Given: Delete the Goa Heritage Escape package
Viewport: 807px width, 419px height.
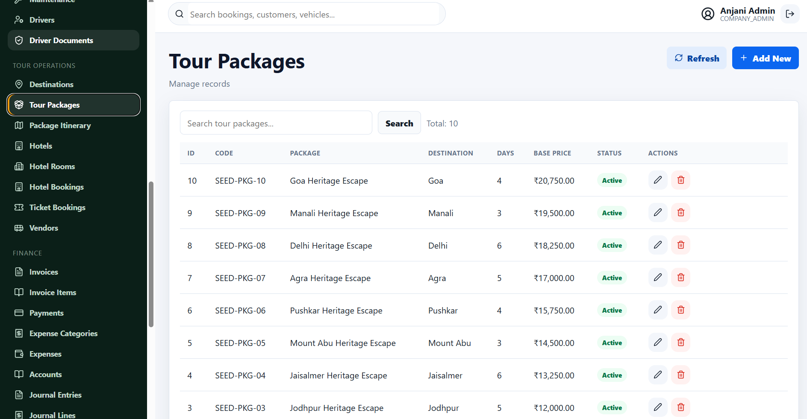Looking at the screenshot, I should 681,180.
